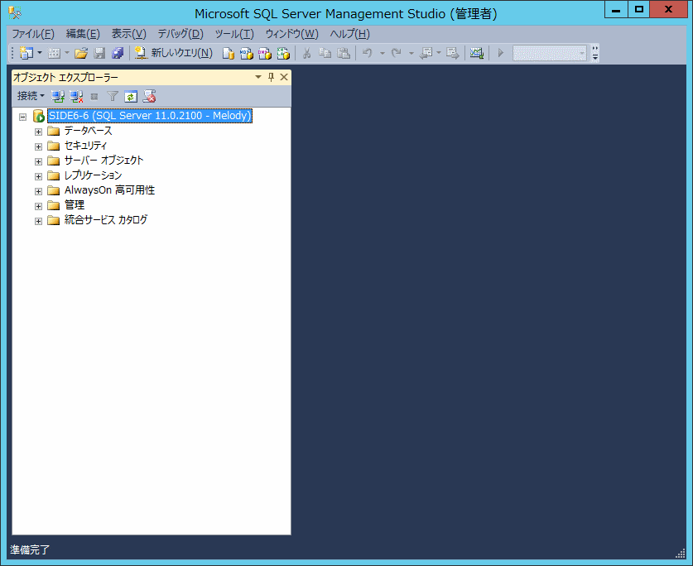This screenshot has height=566, width=693.
Task: Expand the 管理 folder
Action: click(x=38, y=206)
